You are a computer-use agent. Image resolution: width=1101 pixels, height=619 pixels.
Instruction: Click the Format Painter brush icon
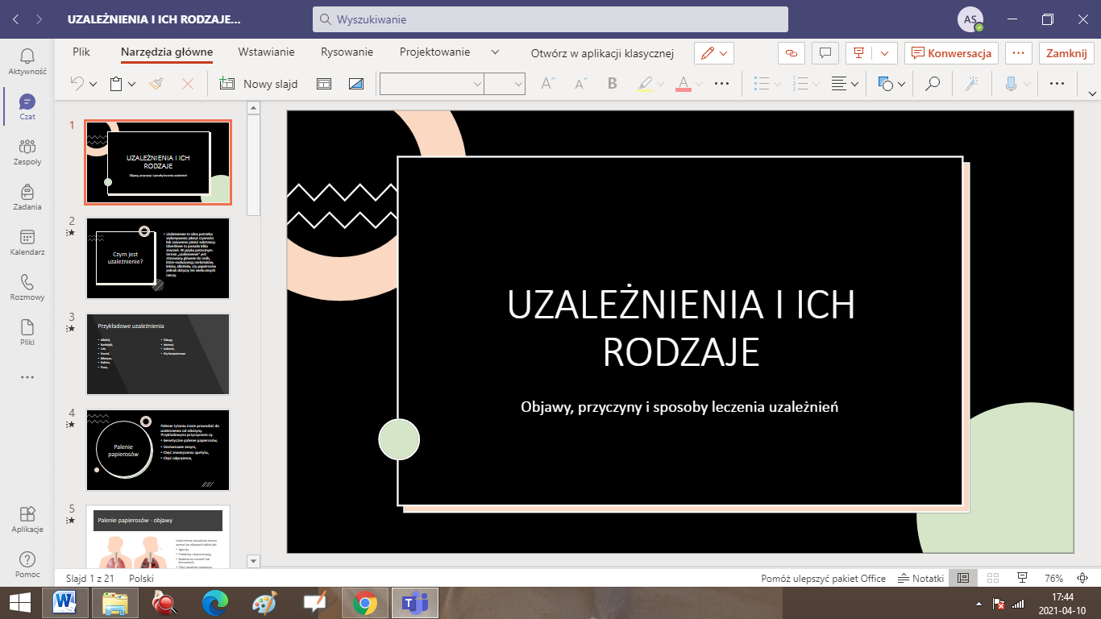pos(156,84)
